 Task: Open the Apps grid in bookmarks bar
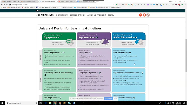3,7
